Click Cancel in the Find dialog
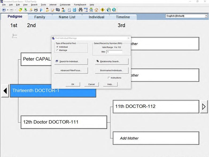 (x=91, y=84)
